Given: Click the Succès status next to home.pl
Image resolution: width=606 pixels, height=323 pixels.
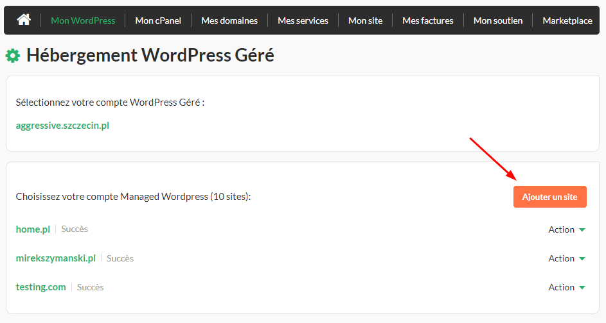Looking at the screenshot, I should point(75,229).
